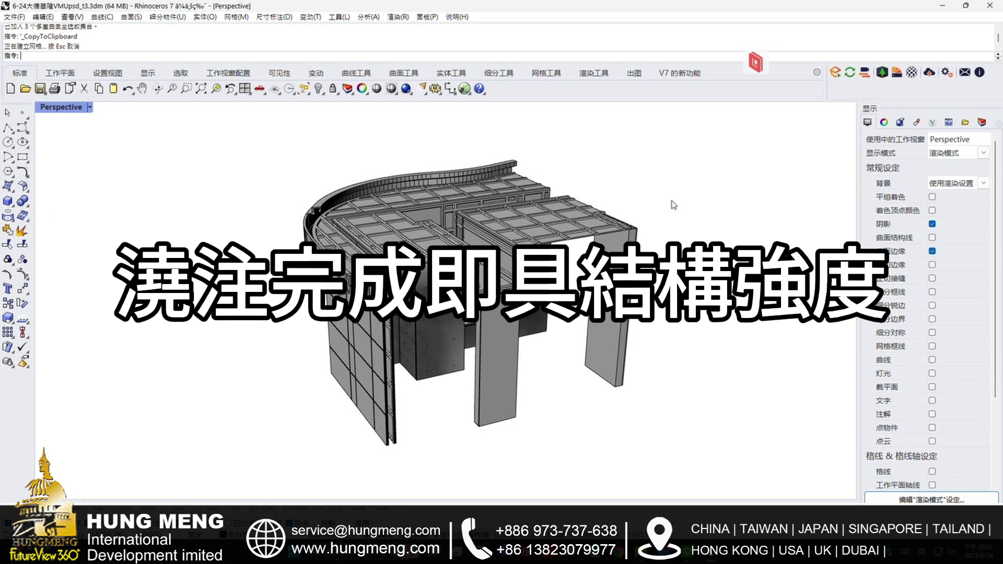Open the 曲面(S) menu
The height and width of the screenshot is (564, 1003).
(x=131, y=17)
